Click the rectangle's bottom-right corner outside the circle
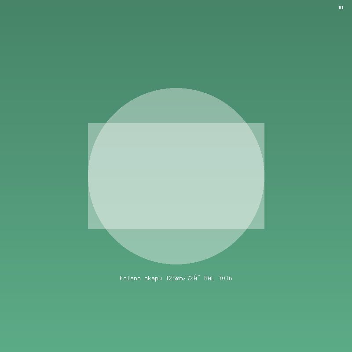This screenshot has width=352, height=352. tap(260, 225)
